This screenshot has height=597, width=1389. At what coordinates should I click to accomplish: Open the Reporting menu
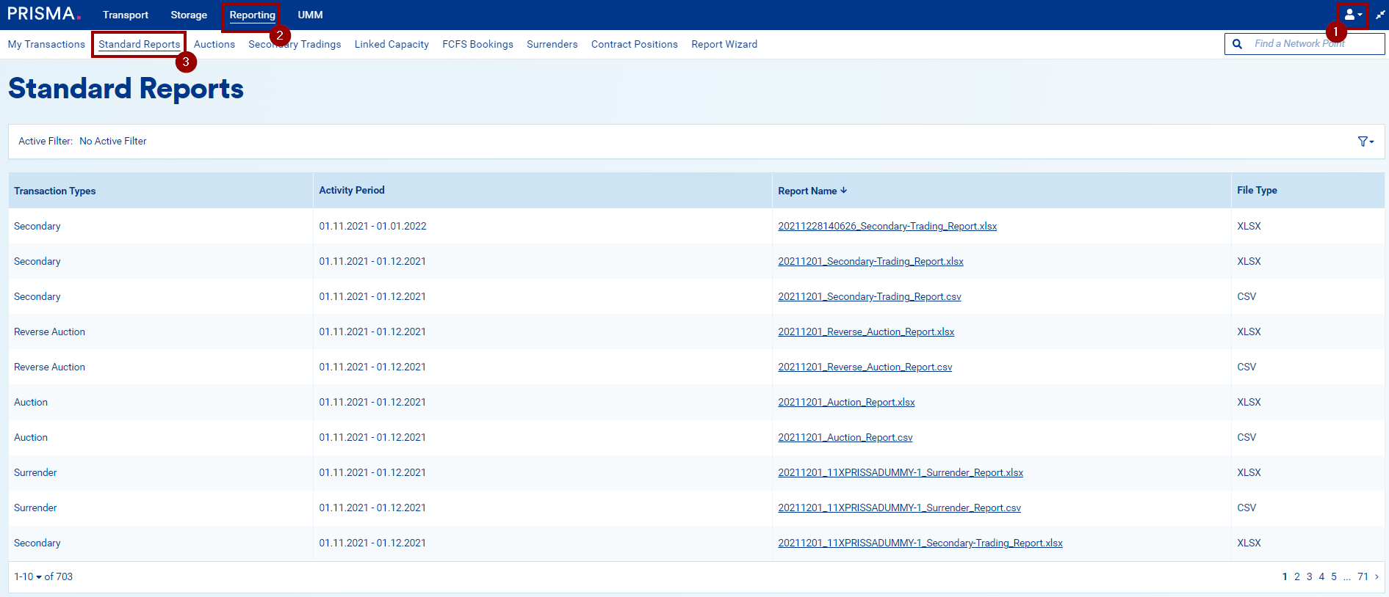click(x=252, y=15)
